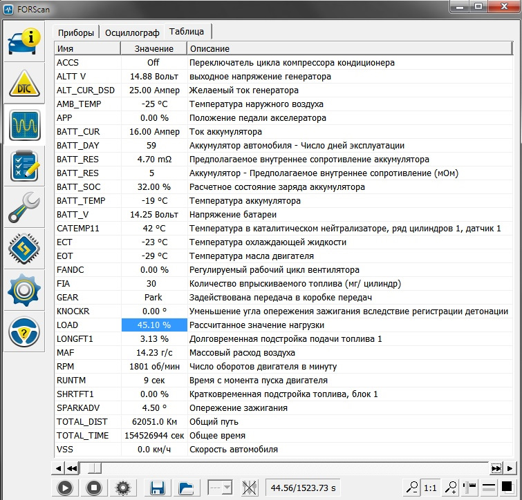The height and width of the screenshot is (500, 522).
Task: Click the RUNTM value 9 сек
Action: 154,380
